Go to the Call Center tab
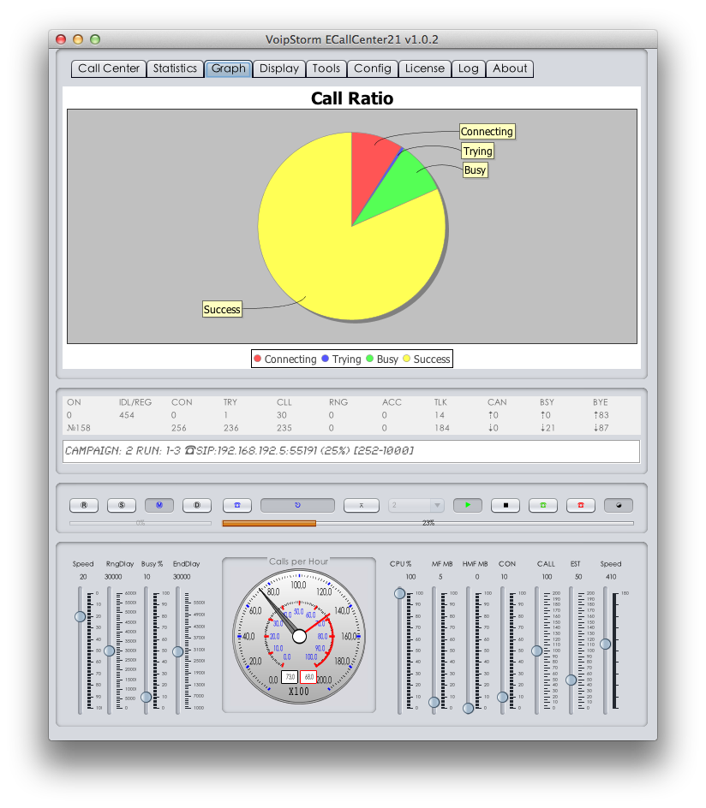Screen dimensions: 706x808 pos(109,68)
